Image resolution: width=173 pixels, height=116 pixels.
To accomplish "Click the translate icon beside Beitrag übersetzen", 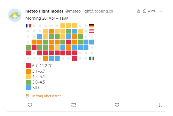I will (27, 96).
